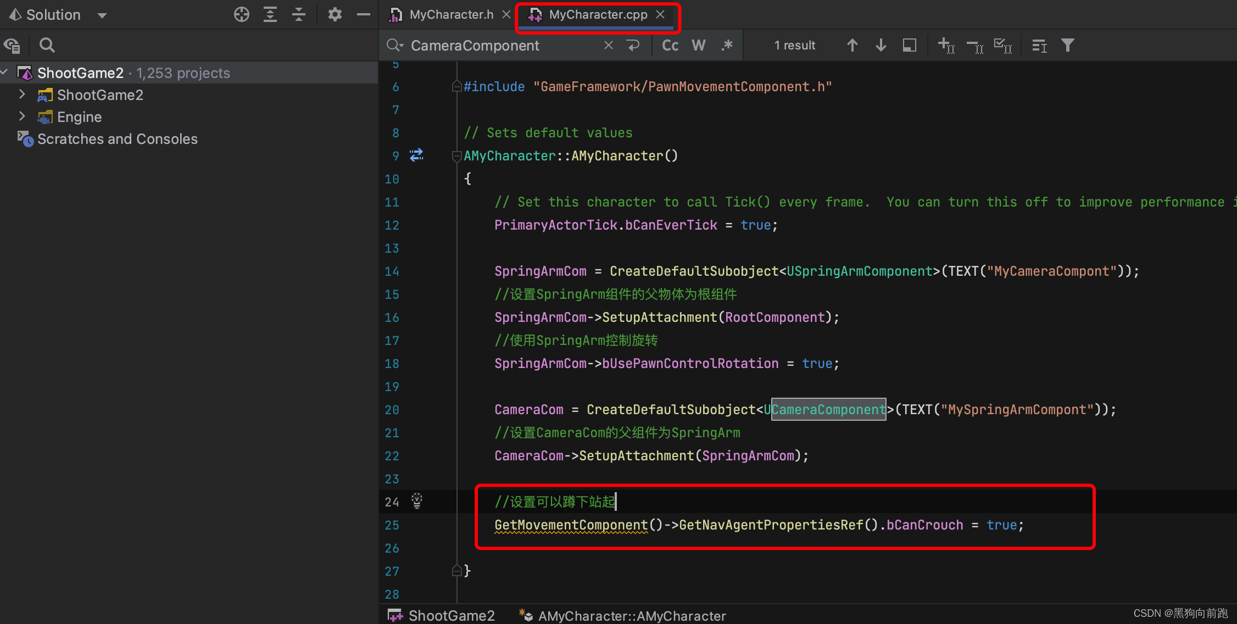The height and width of the screenshot is (624, 1237).
Task: Click the override gutter icon on line 9
Action: tap(416, 155)
